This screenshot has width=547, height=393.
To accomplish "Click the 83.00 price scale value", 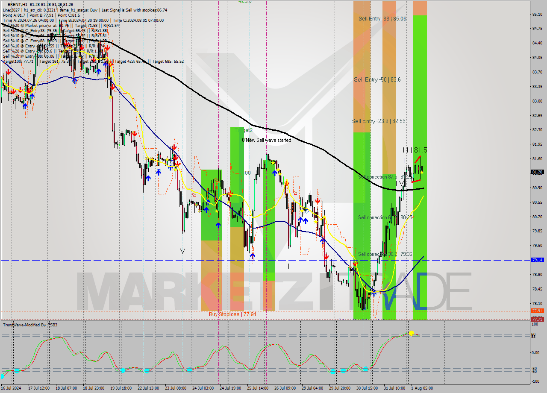I will coord(537,101).
